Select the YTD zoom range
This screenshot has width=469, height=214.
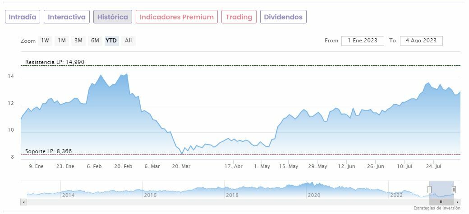pos(111,41)
